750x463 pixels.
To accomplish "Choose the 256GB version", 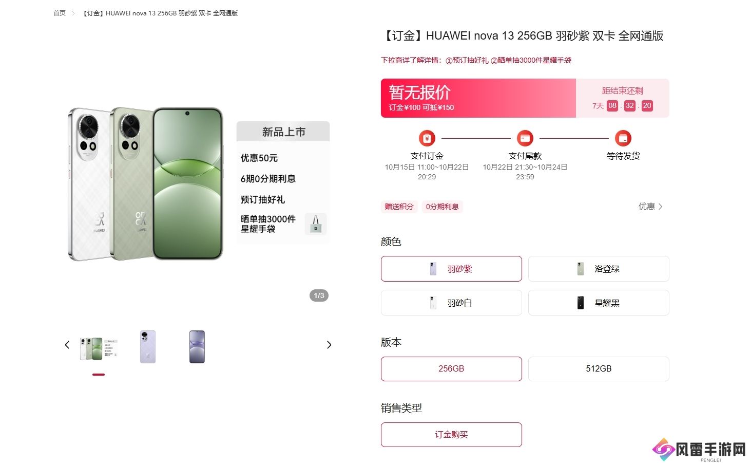I will [451, 369].
